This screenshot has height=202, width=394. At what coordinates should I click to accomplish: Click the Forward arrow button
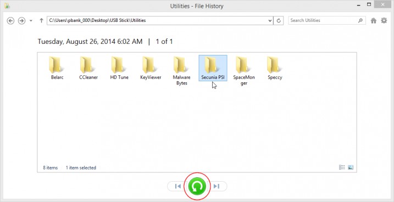tap(21, 20)
